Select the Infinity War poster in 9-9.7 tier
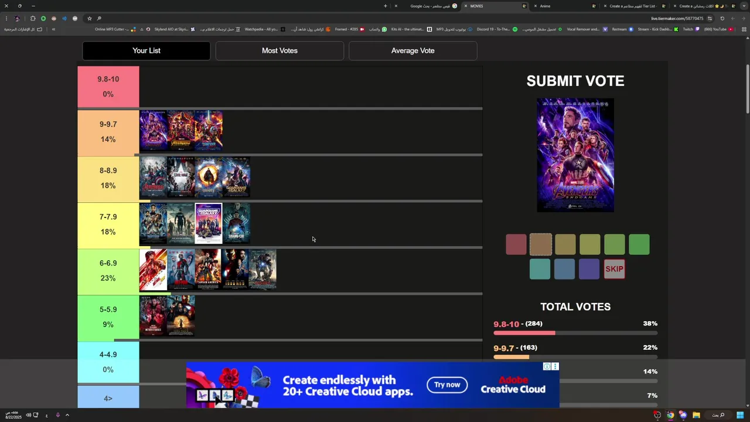 180,131
